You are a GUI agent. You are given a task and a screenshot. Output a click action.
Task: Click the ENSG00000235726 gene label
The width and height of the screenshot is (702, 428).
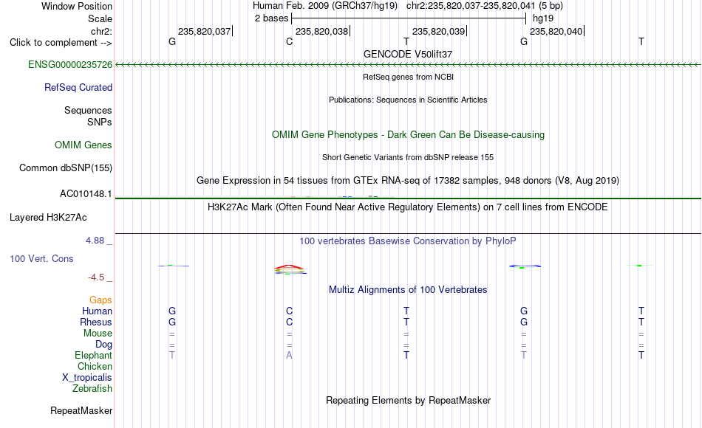click(x=70, y=64)
